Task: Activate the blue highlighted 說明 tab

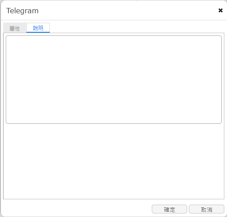Action: pos(38,28)
